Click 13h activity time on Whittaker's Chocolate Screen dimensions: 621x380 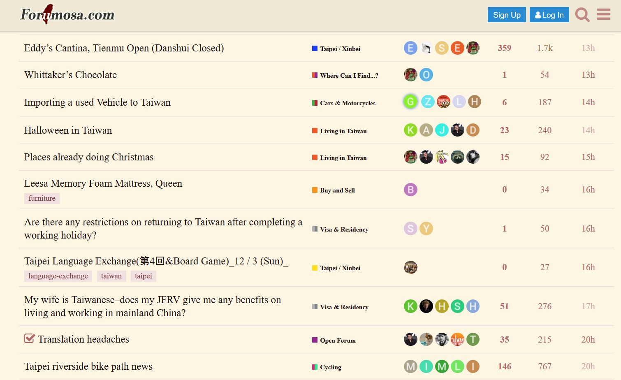pos(588,75)
